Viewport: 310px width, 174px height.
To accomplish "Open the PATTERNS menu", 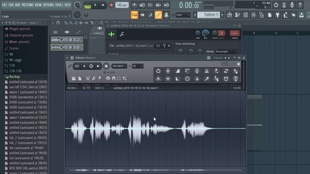I will click(28, 5).
